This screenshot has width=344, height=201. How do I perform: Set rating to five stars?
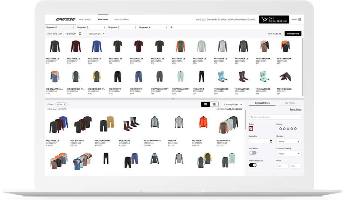(x=295, y=129)
